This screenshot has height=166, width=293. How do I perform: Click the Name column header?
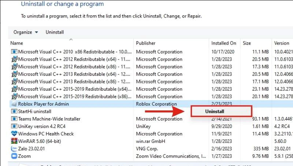tap(17, 43)
